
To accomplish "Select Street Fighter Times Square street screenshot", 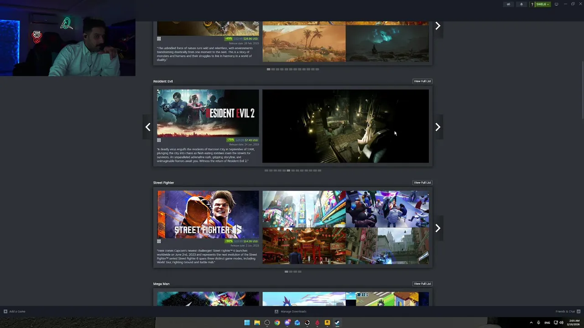I will (304, 209).
